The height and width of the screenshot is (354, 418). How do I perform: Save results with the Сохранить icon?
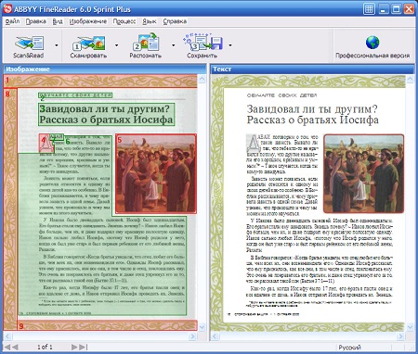click(x=202, y=43)
